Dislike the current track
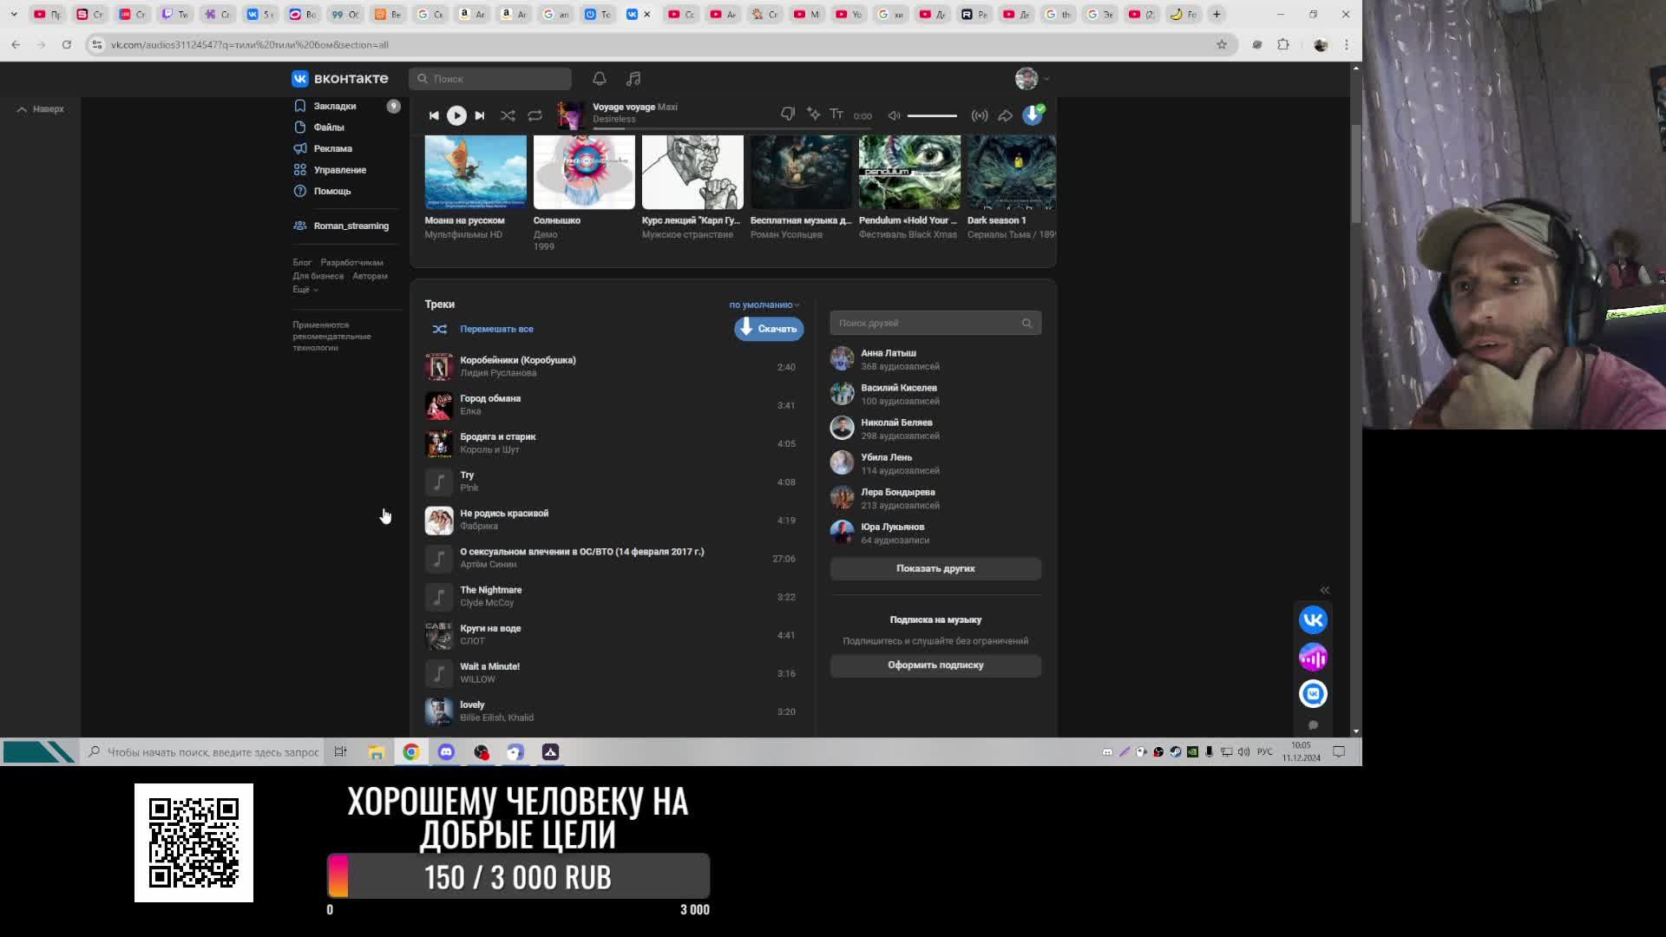This screenshot has height=937, width=1666. pos(788,115)
